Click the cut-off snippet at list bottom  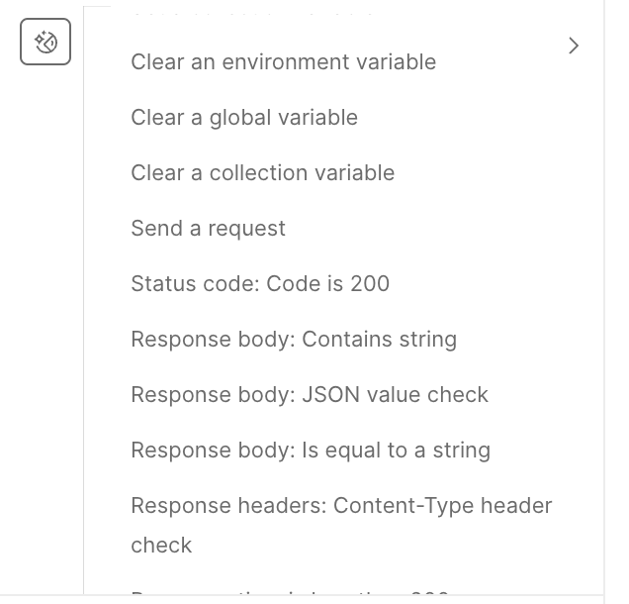point(290,596)
